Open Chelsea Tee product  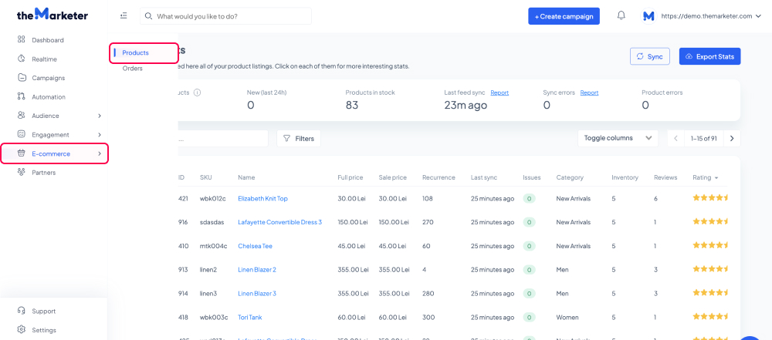[x=255, y=245]
